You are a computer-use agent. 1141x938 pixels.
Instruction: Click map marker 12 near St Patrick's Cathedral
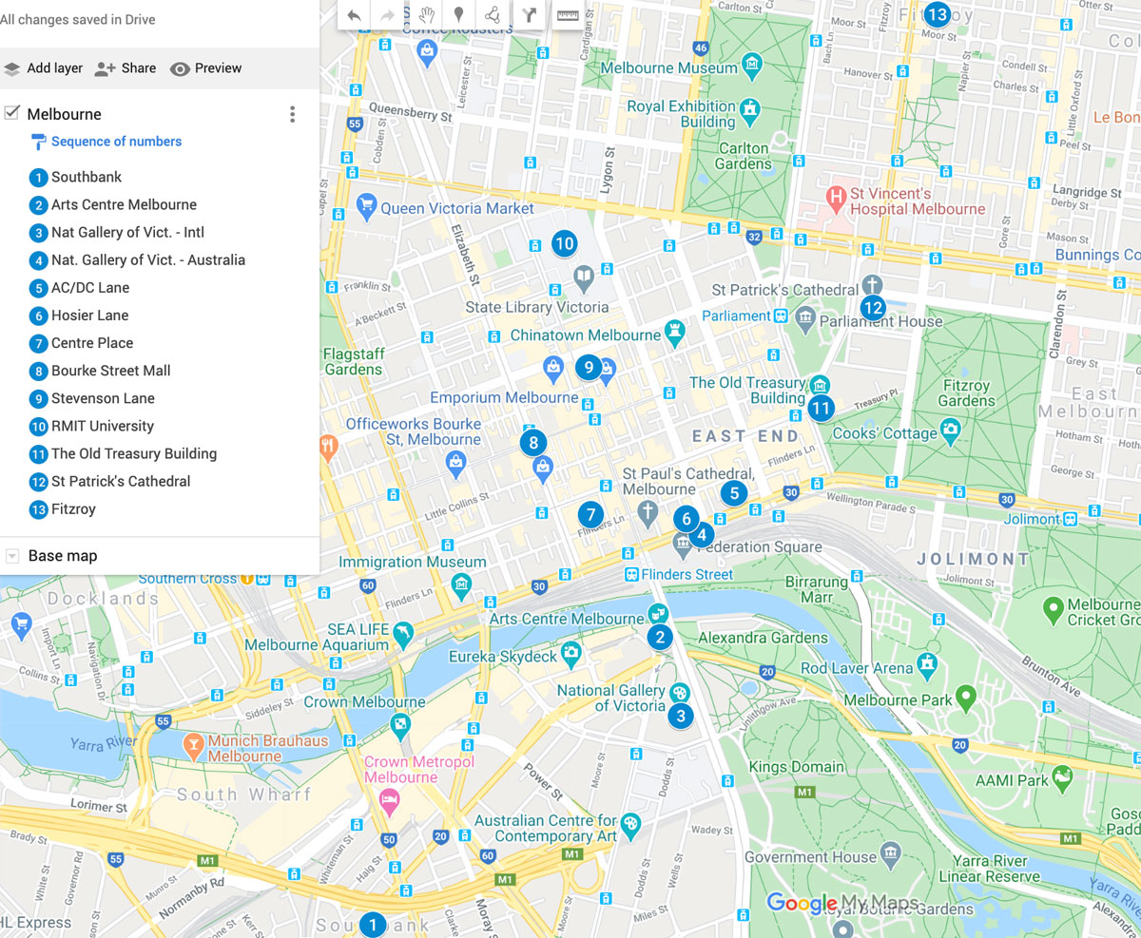873,308
